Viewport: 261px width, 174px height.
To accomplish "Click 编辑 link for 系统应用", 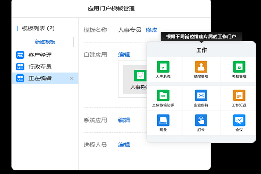I will (x=124, y=120).
